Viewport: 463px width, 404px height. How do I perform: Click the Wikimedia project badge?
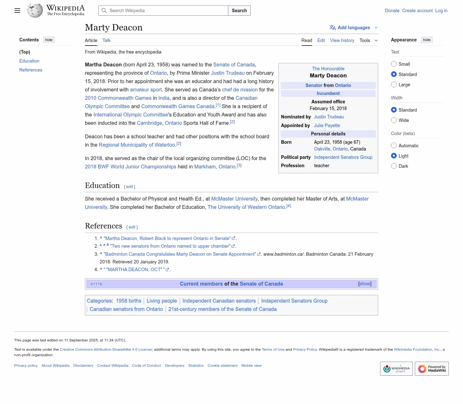point(396,369)
